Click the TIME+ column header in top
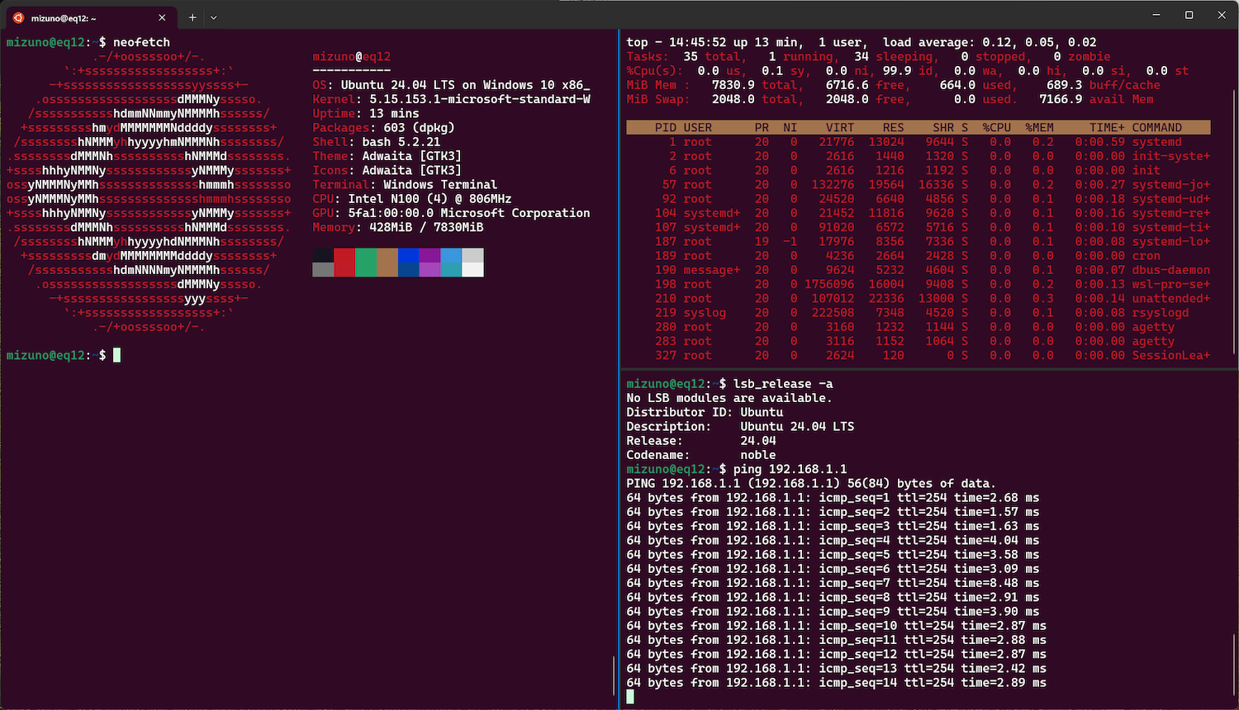1239x710 pixels. point(1107,127)
